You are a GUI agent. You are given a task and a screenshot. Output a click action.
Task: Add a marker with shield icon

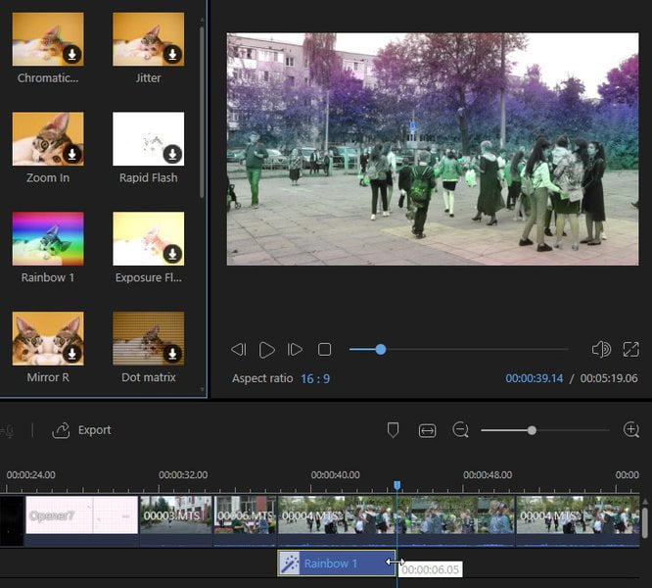click(x=393, y=430)
